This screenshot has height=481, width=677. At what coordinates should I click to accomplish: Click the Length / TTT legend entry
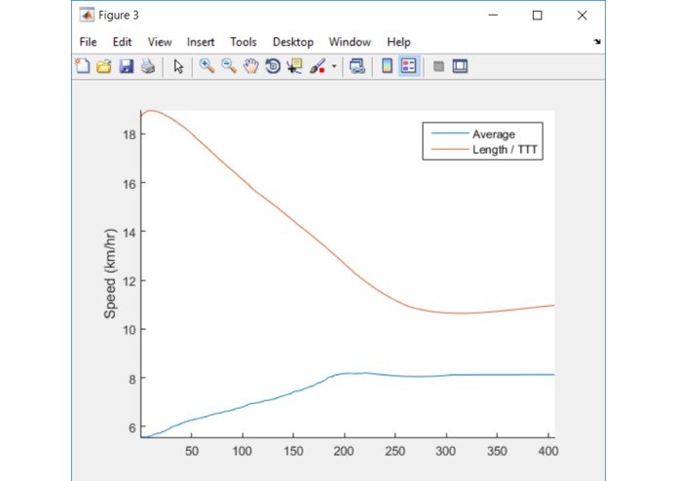click(505, 150)
